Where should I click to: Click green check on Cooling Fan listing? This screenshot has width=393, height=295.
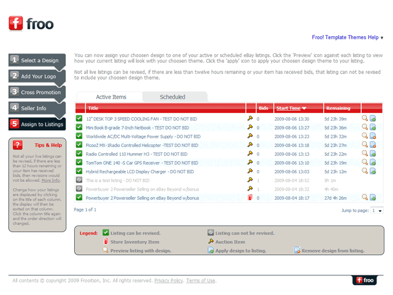pyautogui.click(x=79, y=118)
